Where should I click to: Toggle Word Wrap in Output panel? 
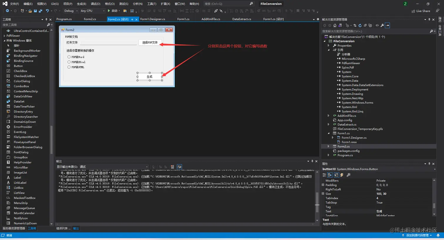(179, 167)
